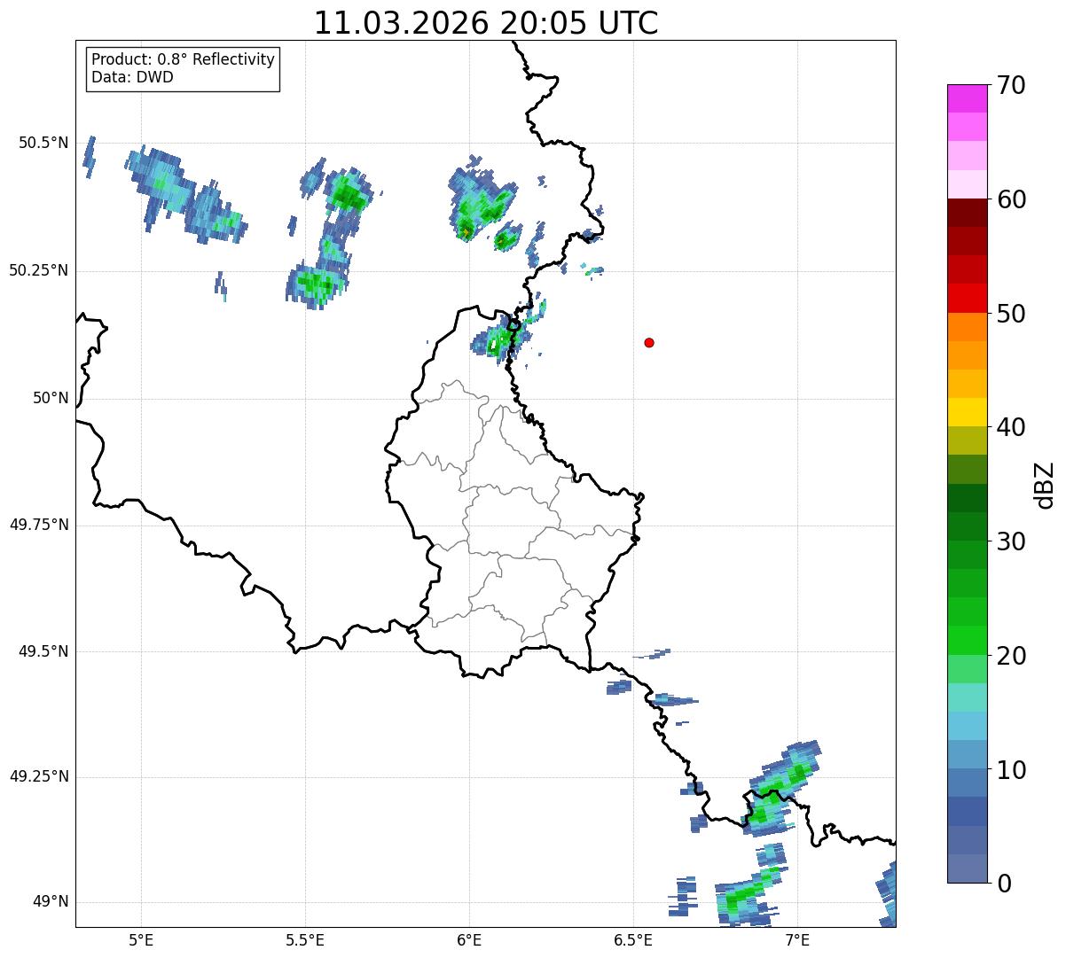Click the colorbar tick label 10
1066x958 pixels.
coord(1011,770)
